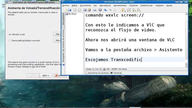The height and width of the screenshot is (108, 192).
Task: Open the Herramientas menu
Action: point(120,5)
